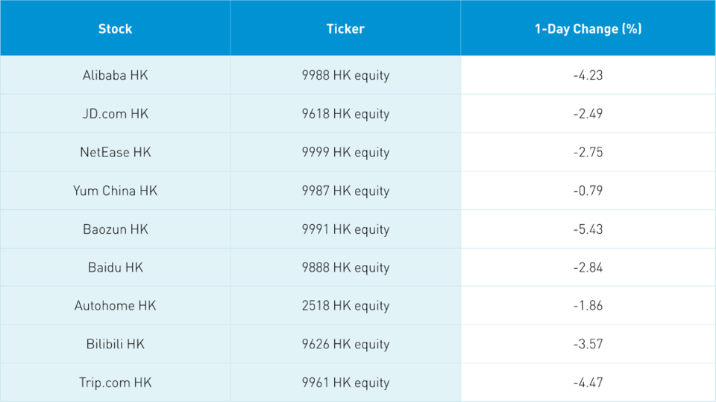Select the -0.79 change value
716x402 pixels.
click(x=588, y=191)
